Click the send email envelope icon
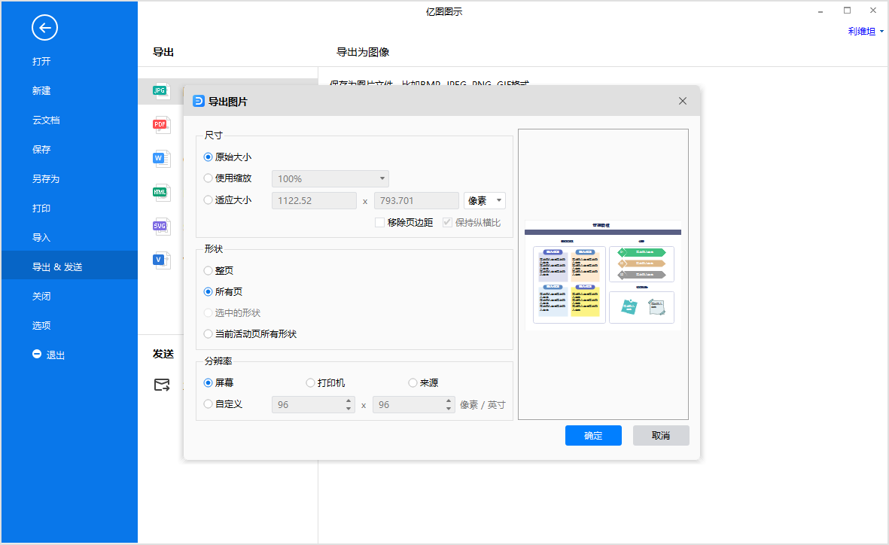This screenshot has height=545, width=889. (162, 385)
